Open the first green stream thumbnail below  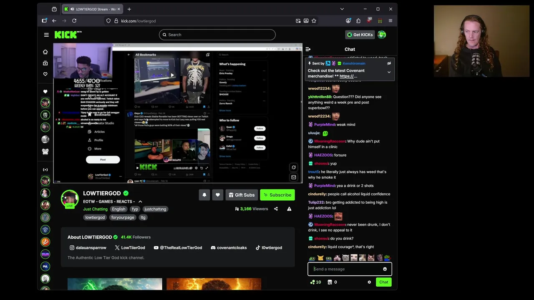[x=115, y=284]
